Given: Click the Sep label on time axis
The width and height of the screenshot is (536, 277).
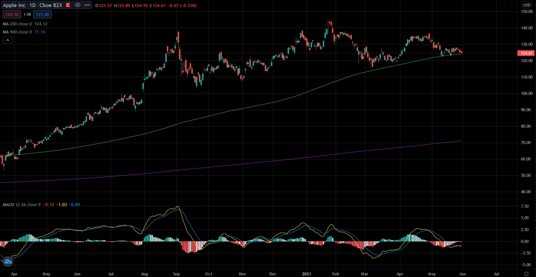Looking at the screenshot, I should 176,273.
